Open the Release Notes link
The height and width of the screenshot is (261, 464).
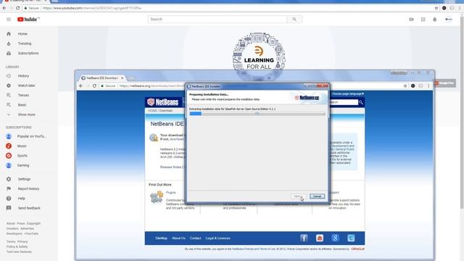click(171, 167)
